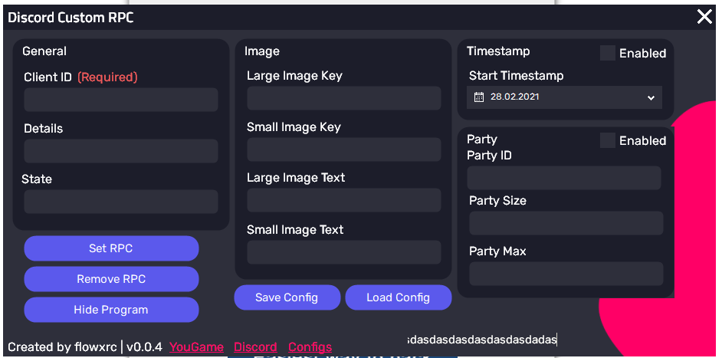Expand the Start Timestamp date dropdown arrow
The width and height of the screenshot is (722, 358).
[651, 97]
